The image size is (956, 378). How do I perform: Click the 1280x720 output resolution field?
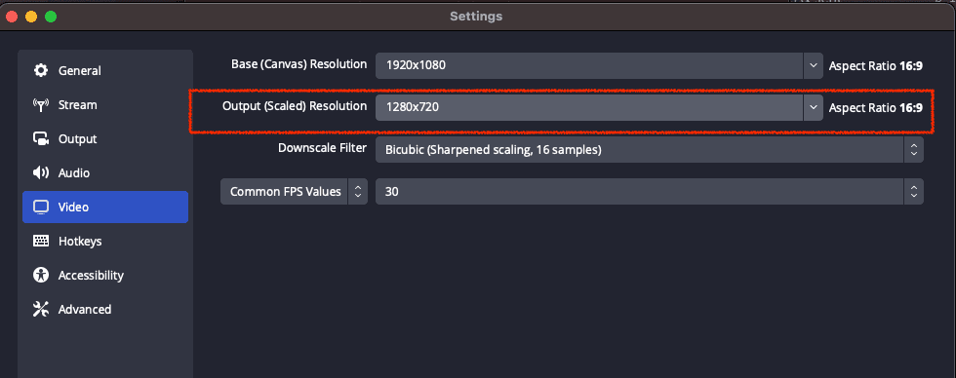click(589, 107)
